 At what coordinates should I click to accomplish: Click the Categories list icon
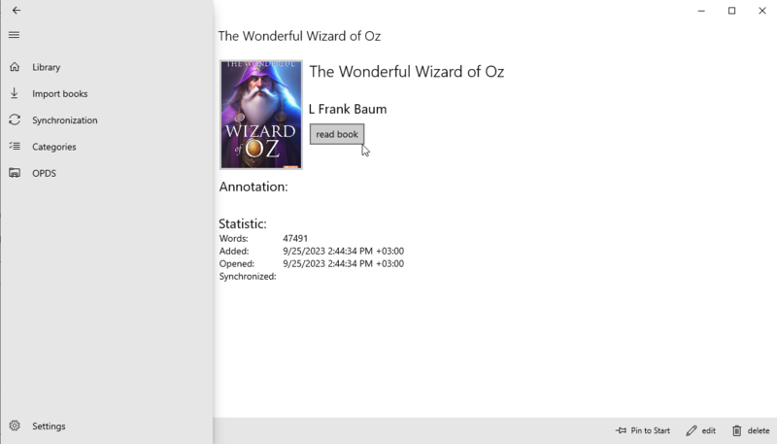click(15, 146)
